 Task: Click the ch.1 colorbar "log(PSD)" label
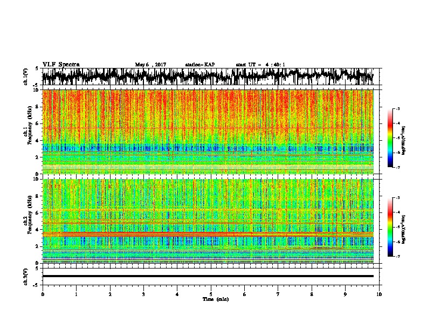(x=404, y=140)
